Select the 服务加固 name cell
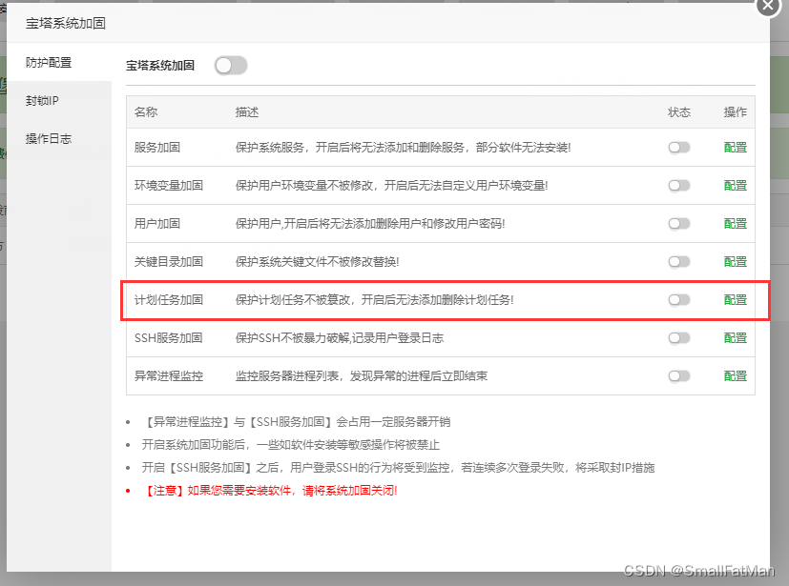This screenshot has height=586, width=789. tap(157, 148)
